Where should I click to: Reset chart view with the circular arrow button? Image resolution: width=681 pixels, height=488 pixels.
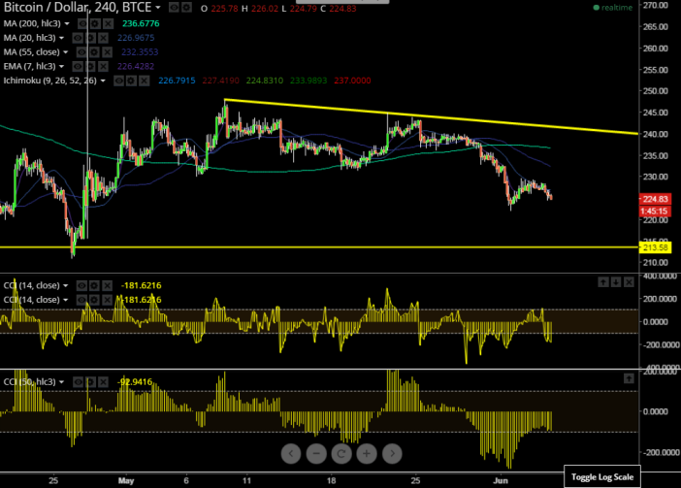point(341,454)
